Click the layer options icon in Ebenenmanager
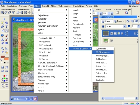 (x=132, y=21)
